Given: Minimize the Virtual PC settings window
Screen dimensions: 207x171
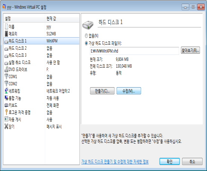Looking at the screenshot, I should 185,7.
